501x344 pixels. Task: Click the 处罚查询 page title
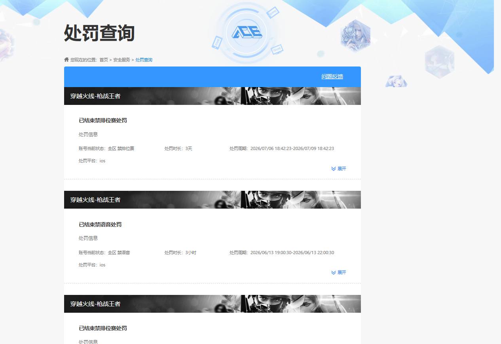(x=99, y=33)
